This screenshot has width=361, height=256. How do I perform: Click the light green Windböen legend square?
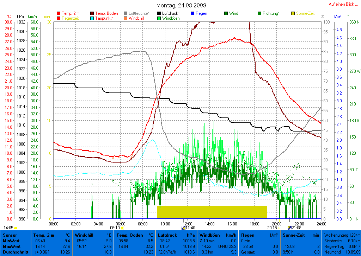click(x=159, y=18)
